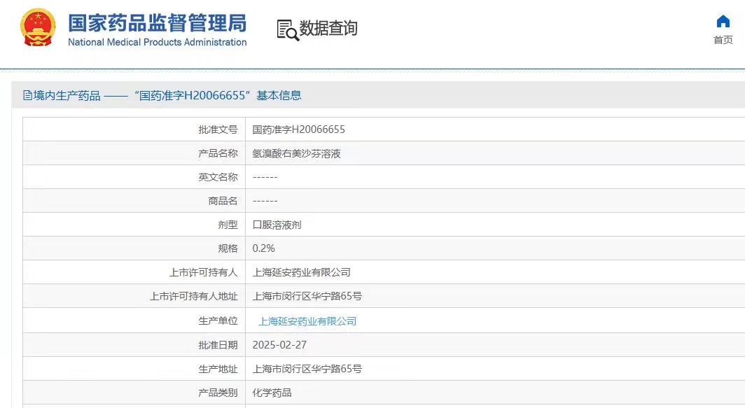The height and width of the screenshot is (408, 745).
Task: Open the 数据查询 heading text
Action: 328,28
